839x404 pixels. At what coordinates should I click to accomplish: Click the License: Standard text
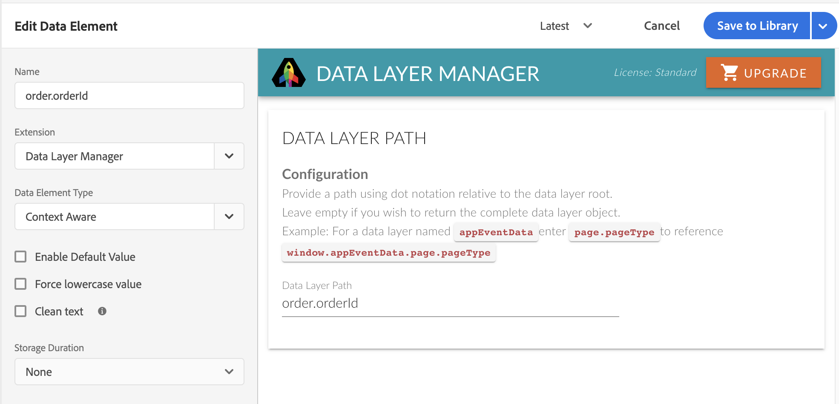coord(655,72)
